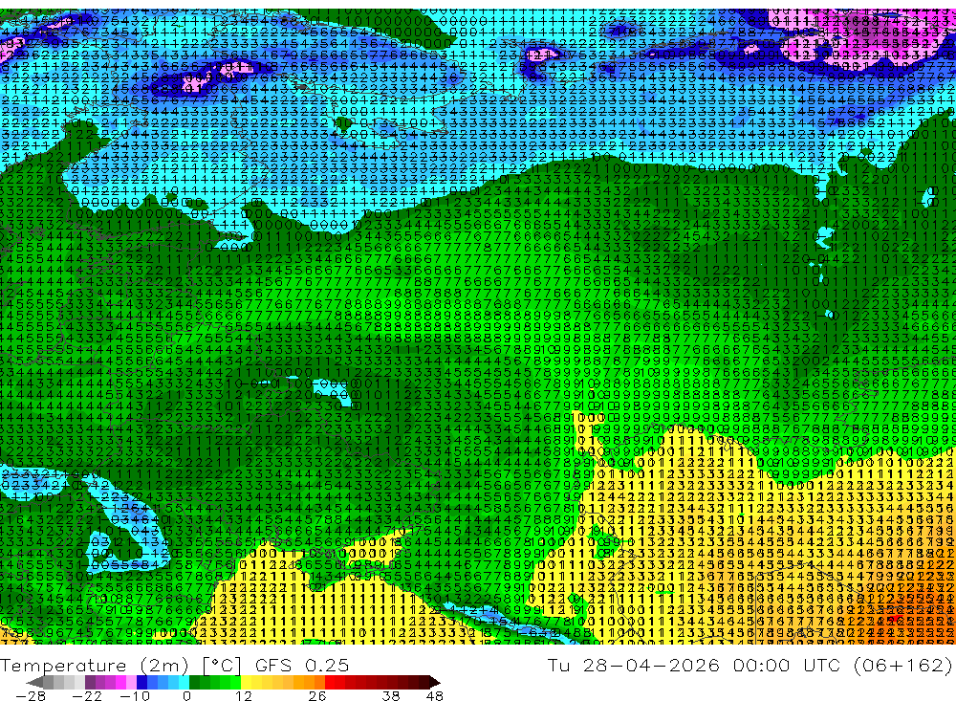Click the dark blue legend swatch above -10

coord(141,682)
